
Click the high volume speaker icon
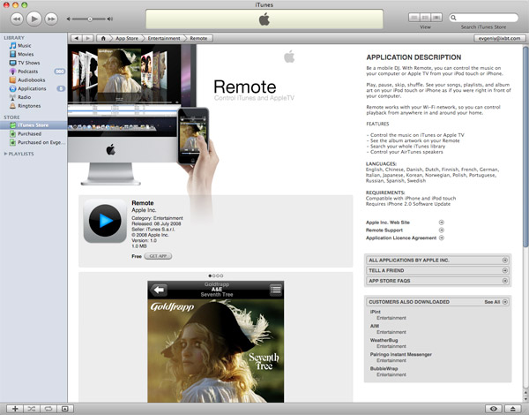tap(109, 19)
